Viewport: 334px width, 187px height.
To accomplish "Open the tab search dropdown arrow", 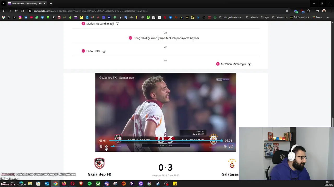I will click(x=3, y=3).
